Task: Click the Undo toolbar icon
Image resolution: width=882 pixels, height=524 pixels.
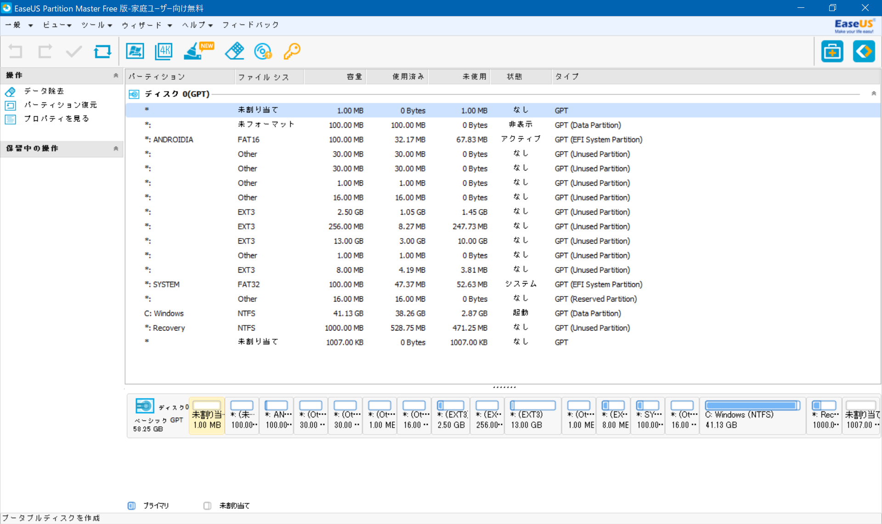Action: click(x=16, y=51)
